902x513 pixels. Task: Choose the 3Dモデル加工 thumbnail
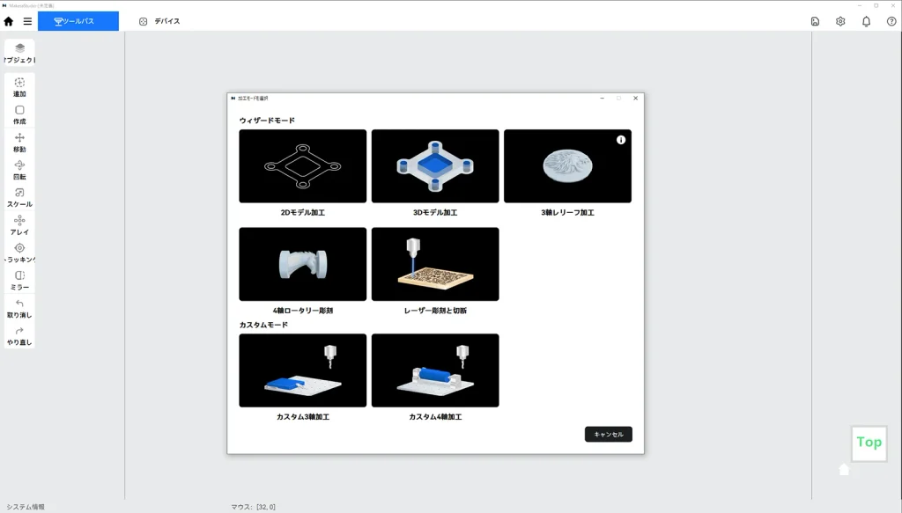[435, 166]
